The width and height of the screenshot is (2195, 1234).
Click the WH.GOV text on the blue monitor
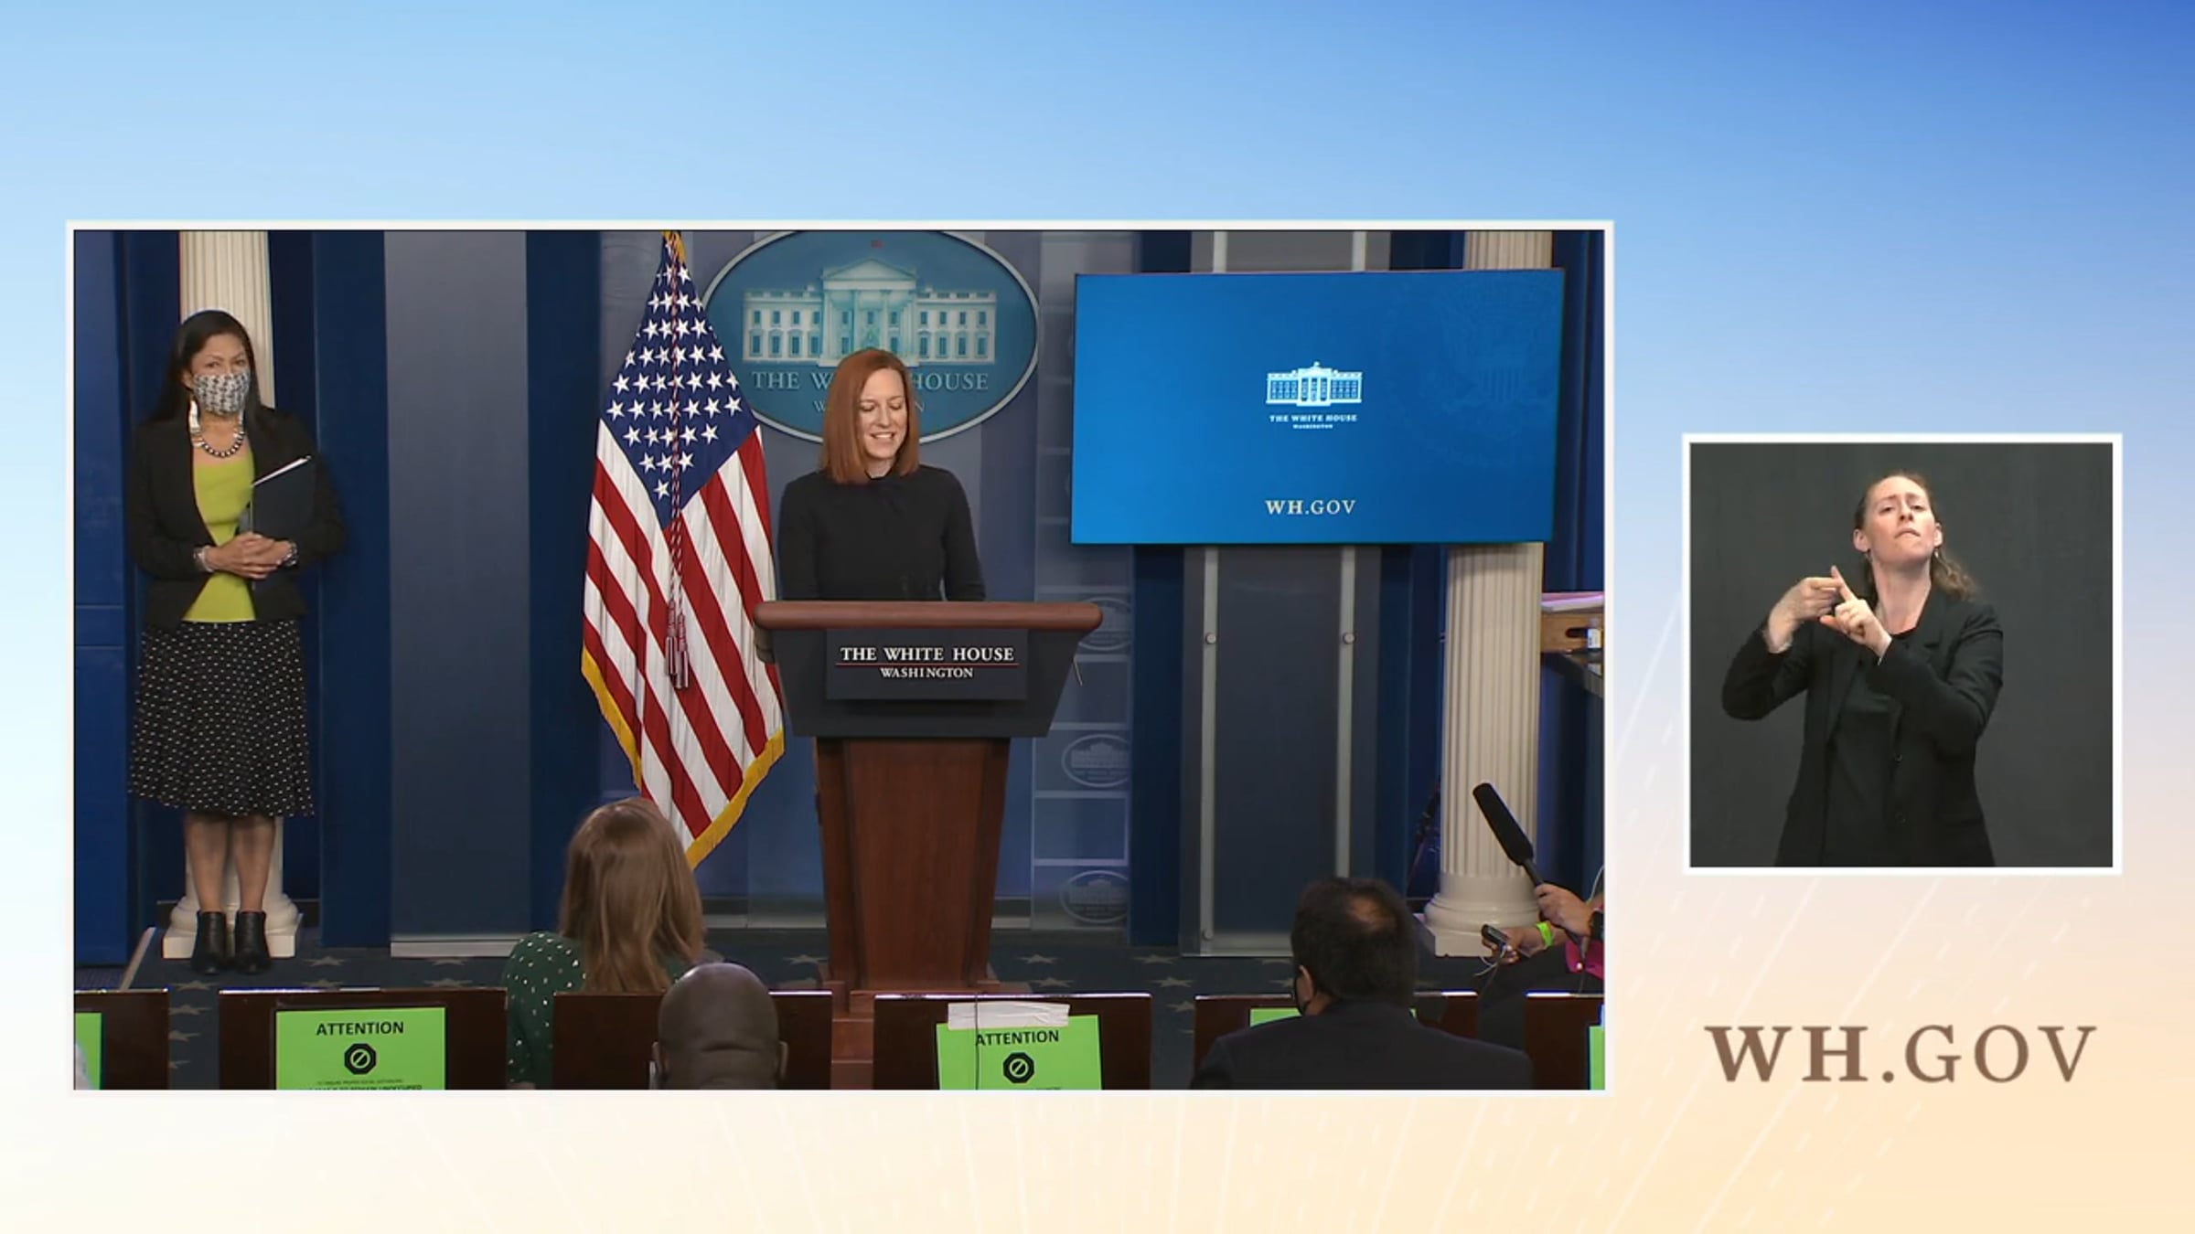tap(1310, 507)
